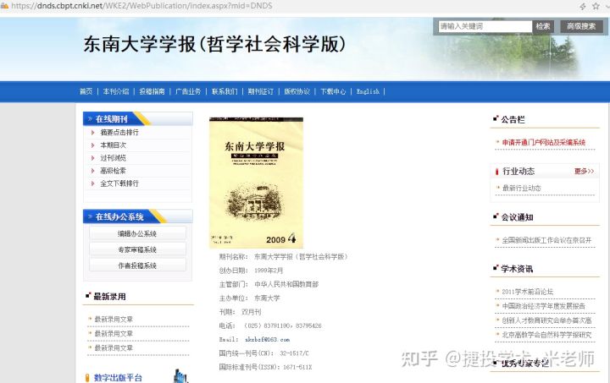This screenshot has height=383, width=610.
Task: Click the 主管部门 中华人民共和国教育部 text
Action: click(x=269, y=284)
